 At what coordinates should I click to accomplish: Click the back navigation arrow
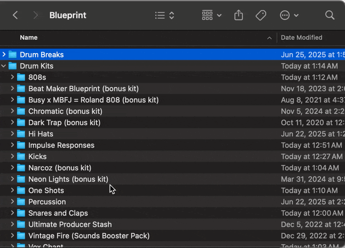(15, 16)
